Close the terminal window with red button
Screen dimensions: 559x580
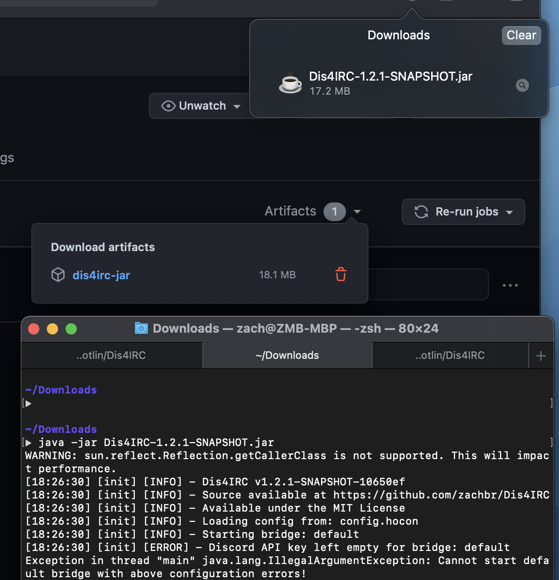click(x=34, y=329)
